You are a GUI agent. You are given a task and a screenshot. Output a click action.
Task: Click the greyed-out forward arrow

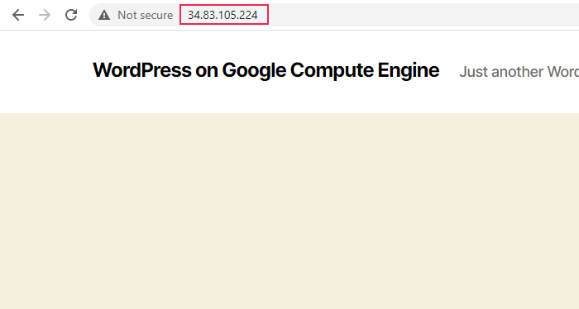[x=45, y=15]
